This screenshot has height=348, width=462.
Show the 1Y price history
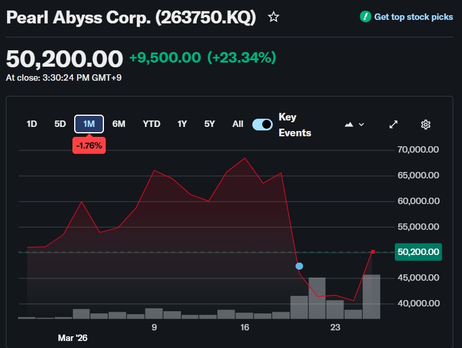(x=182, y=124)
